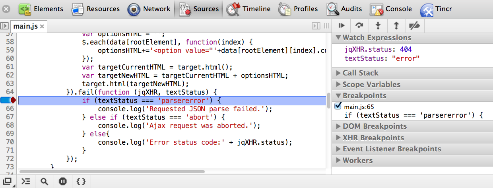Step over next function call
Screen dimensions: 493x188
click(x=359, y=26)
